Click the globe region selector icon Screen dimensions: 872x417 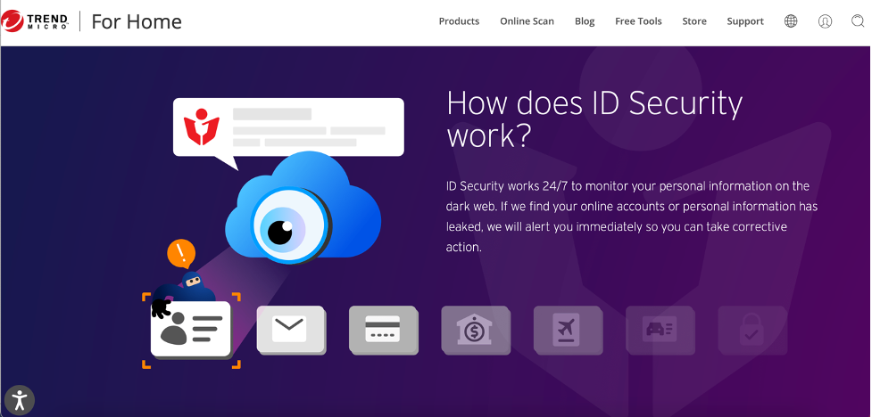tap(791, 21)
